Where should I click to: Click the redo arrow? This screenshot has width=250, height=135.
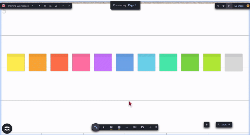tap(69, 6)
